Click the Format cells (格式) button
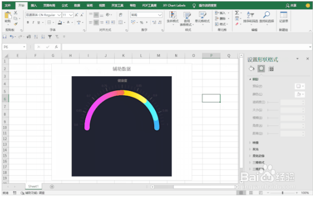The image size is (313, 198). [x=221, y=24]
